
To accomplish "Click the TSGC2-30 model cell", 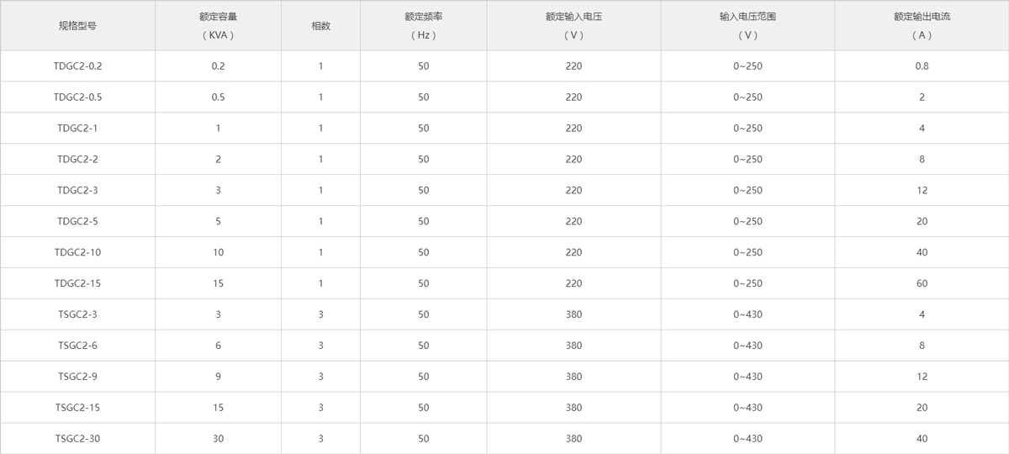I will point(77,439).
